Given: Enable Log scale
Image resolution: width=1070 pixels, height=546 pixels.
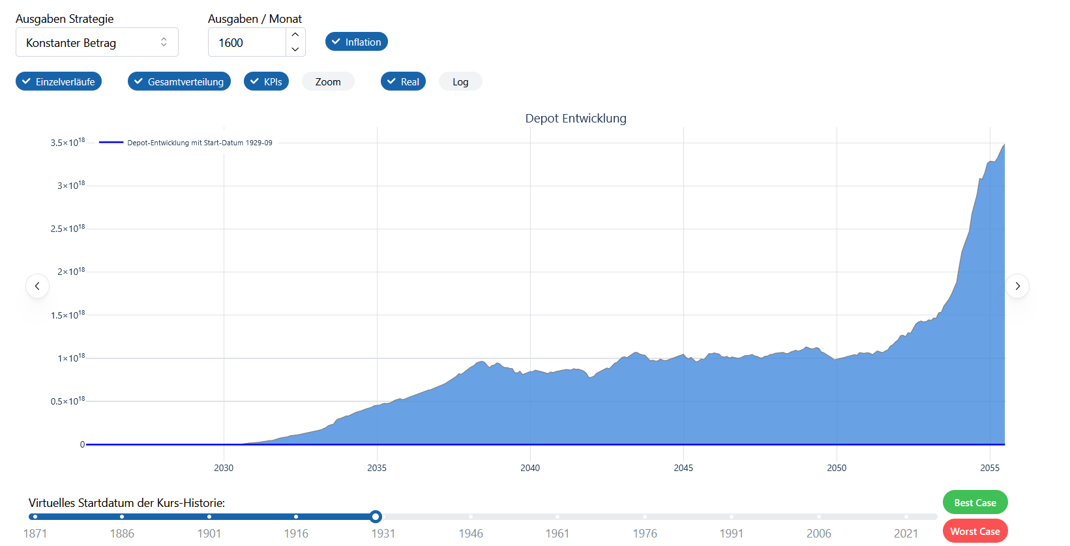Looking at the screenshot, I should [x=460, y=81].
